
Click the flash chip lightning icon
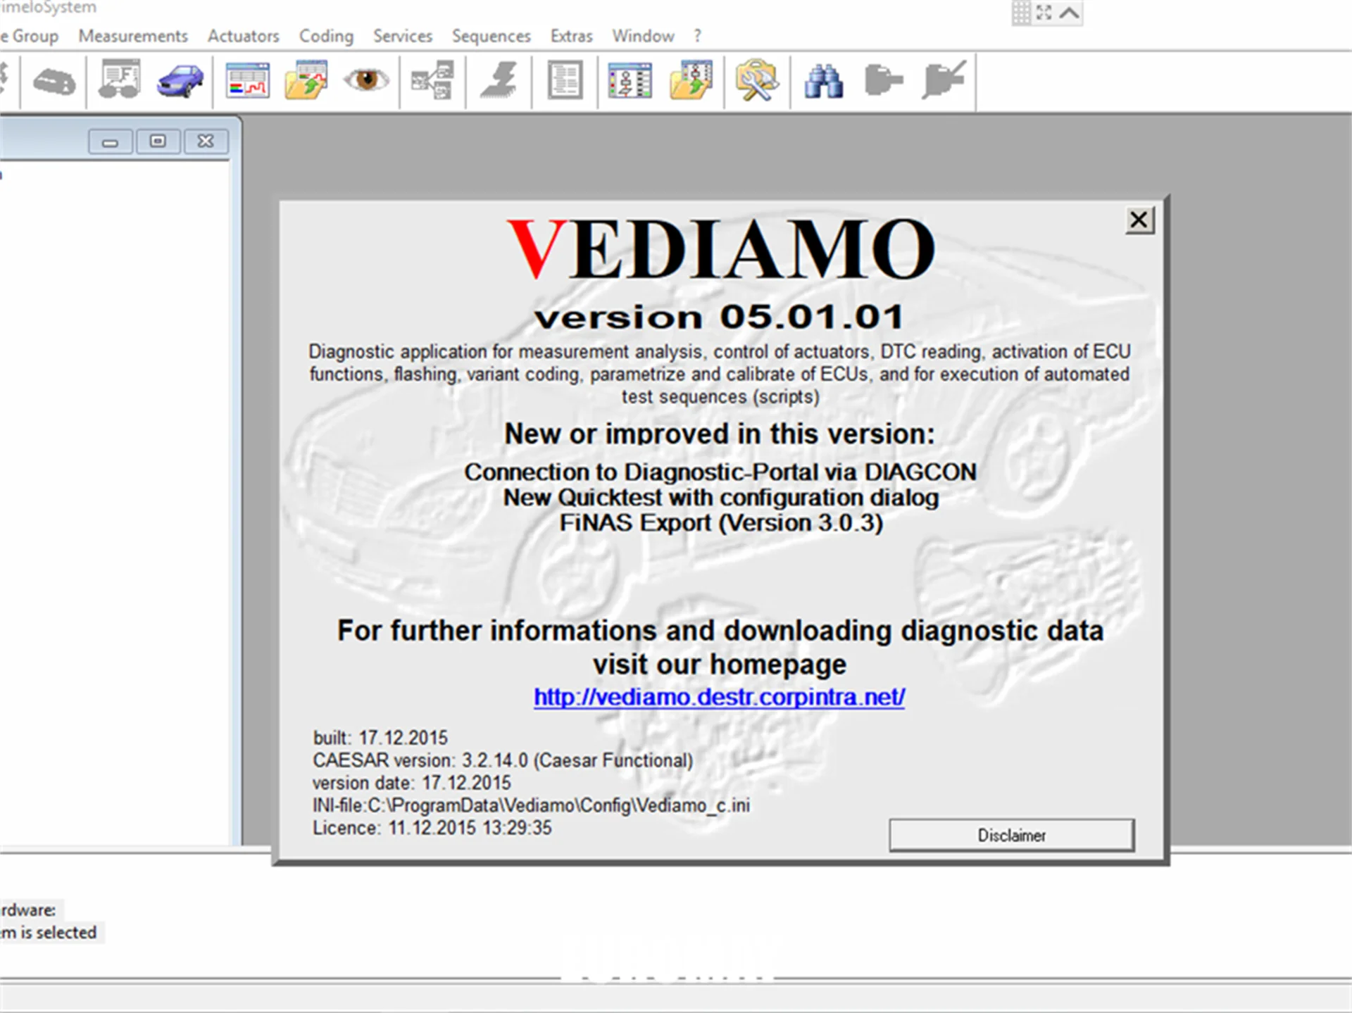pos(499,80)
